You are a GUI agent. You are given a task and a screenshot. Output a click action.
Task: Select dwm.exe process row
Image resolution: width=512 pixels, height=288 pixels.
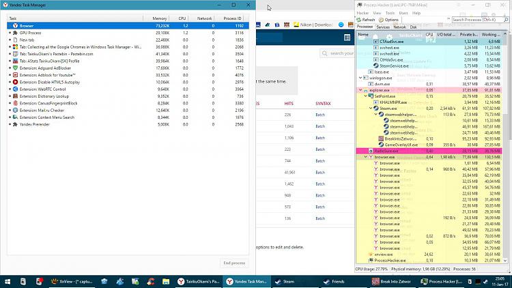coord(429,84)
